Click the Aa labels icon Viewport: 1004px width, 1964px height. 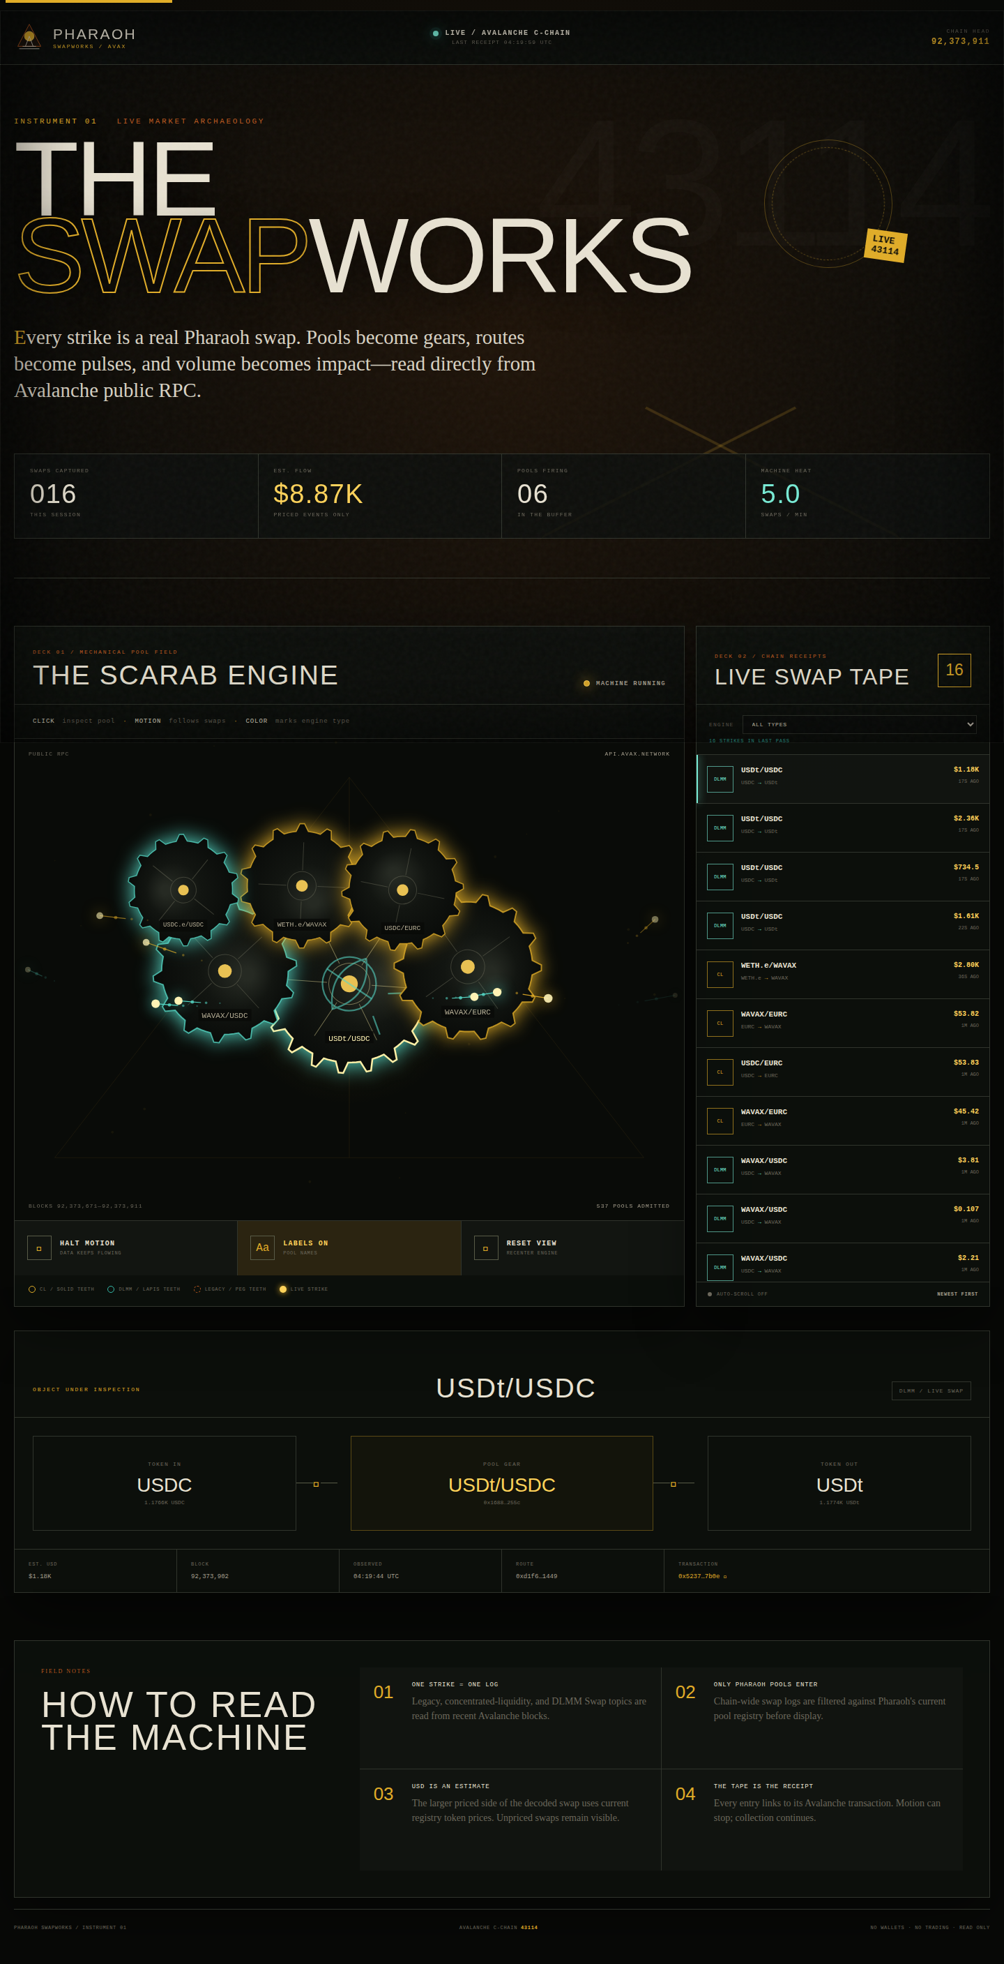point(262,1248)
